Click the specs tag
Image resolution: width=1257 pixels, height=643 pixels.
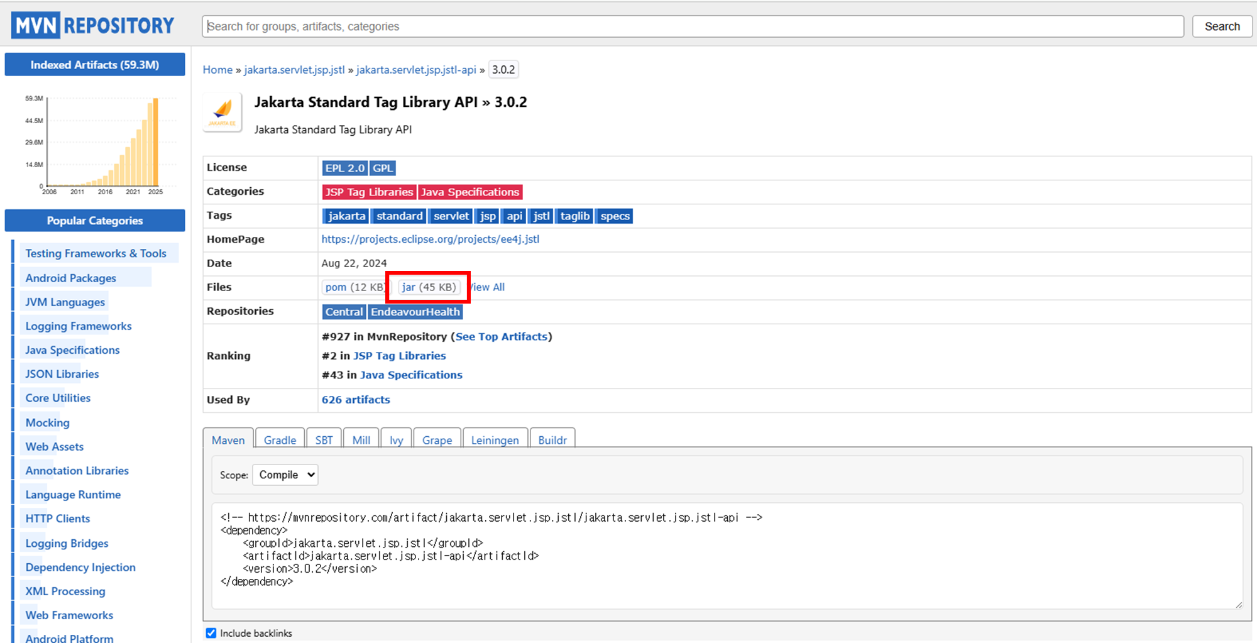(x=615, y=216)
